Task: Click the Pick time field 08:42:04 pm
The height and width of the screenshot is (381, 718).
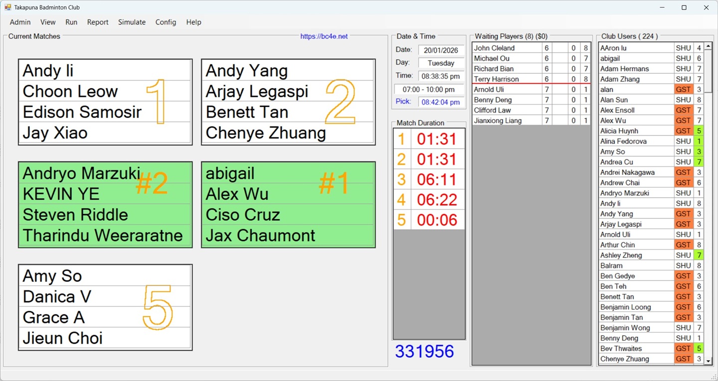Action: (x=440, y=102)
